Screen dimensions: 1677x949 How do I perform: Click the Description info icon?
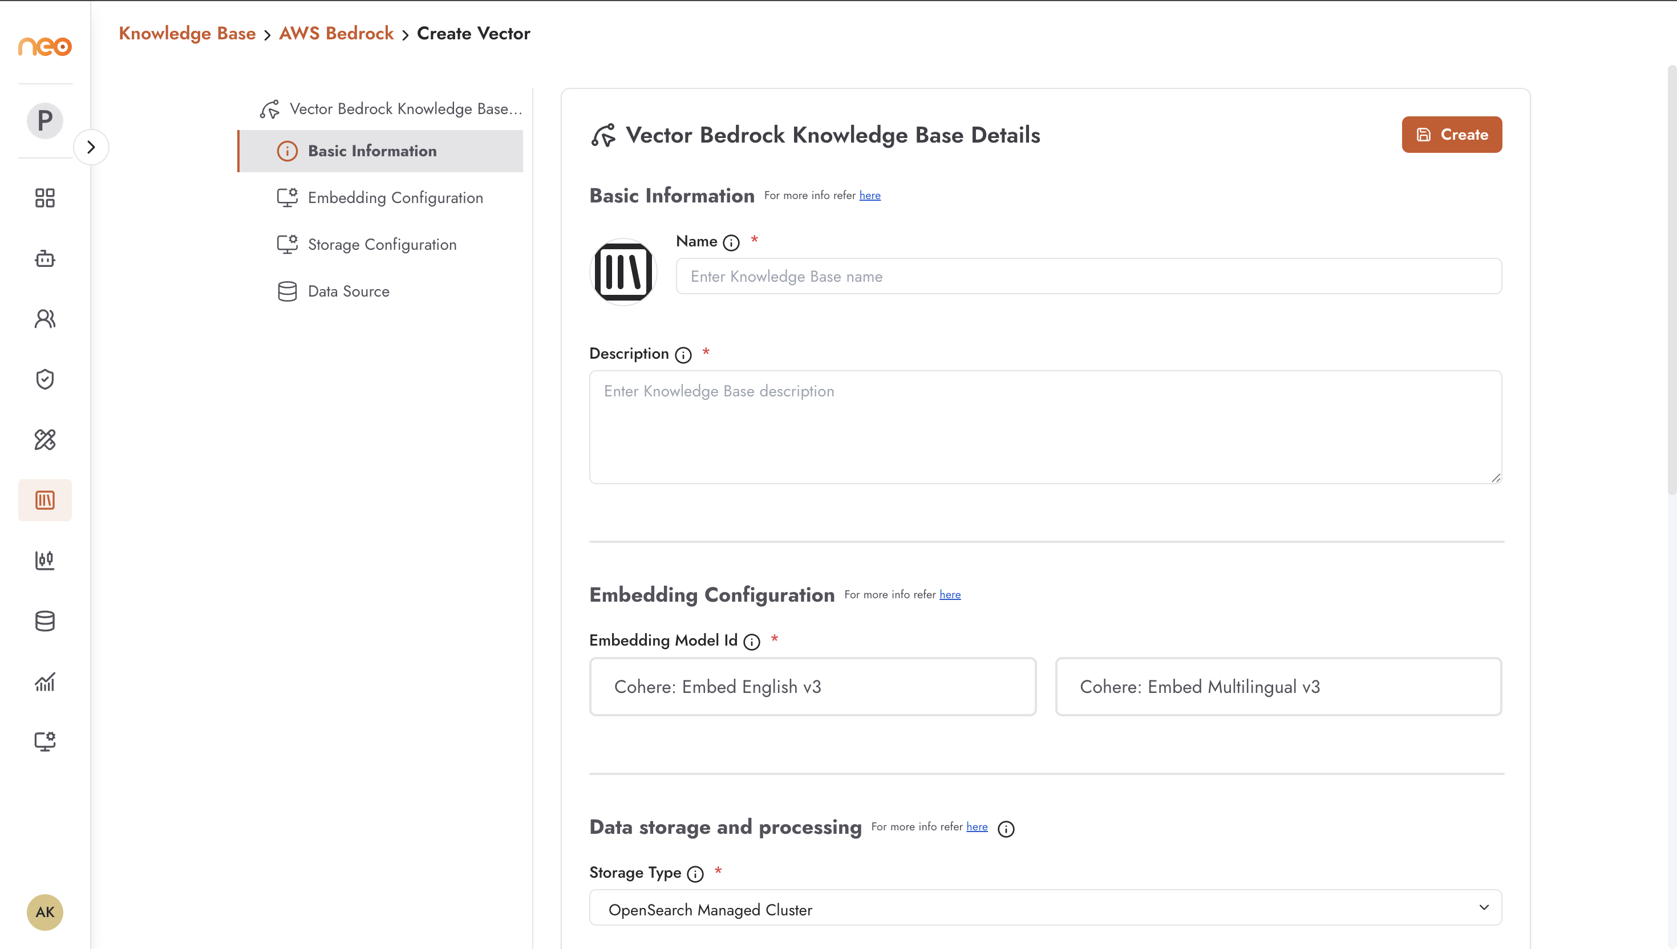[683, 355]
